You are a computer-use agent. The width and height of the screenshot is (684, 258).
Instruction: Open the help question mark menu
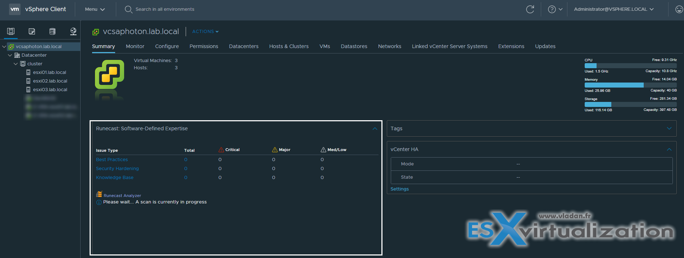click(555, 9)
